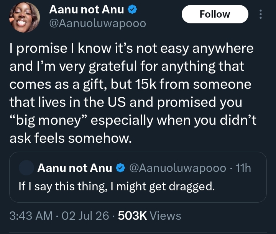
Task: Open Aanu not Anu's profile picture
Action: (25, 17)
